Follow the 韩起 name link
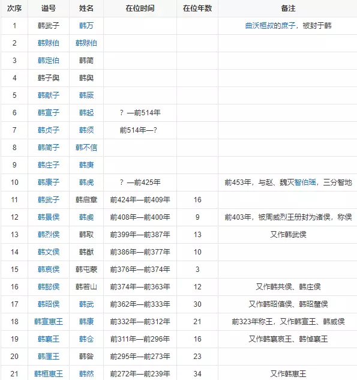 click(86, 113)
